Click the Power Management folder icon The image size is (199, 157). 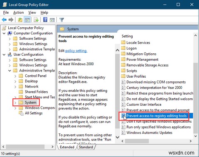point(123,59)
